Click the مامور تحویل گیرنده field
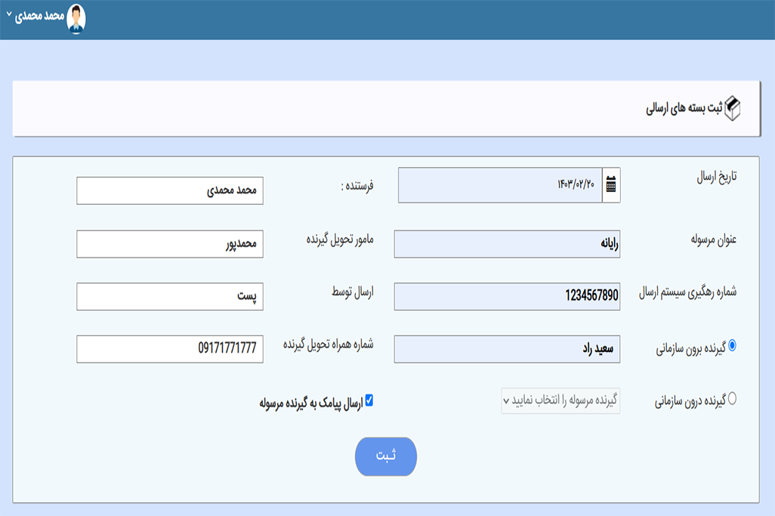 pos(170,244)
